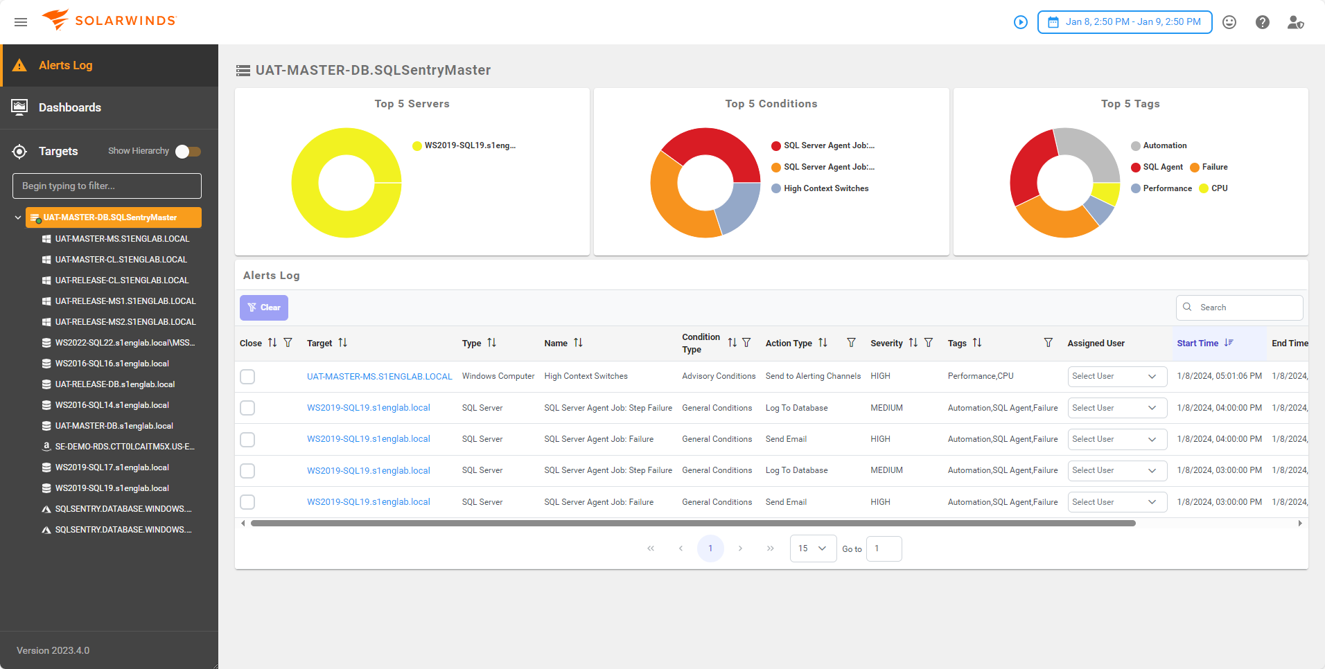Click the Tags column filter icon
Image resolution: width=1325 pixels, height=669 pixels.
[1048, 343]
